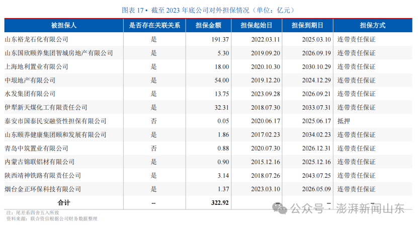Click the 是否存在关联关系 column header
The height and width of the screenshot is (225, 418).
coord(154,25)
